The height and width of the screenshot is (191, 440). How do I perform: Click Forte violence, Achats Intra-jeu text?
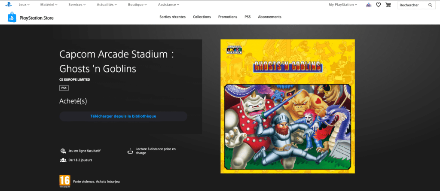(x=97, y=182)
